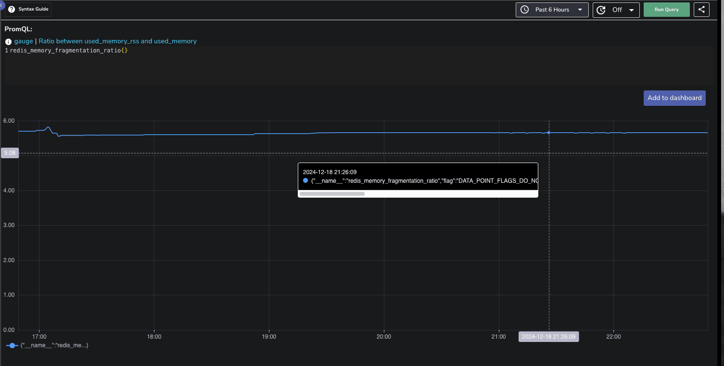Click the Add to dashboard button
The image size is (724, 366).
pyautogui.click(x=674, y=98)
